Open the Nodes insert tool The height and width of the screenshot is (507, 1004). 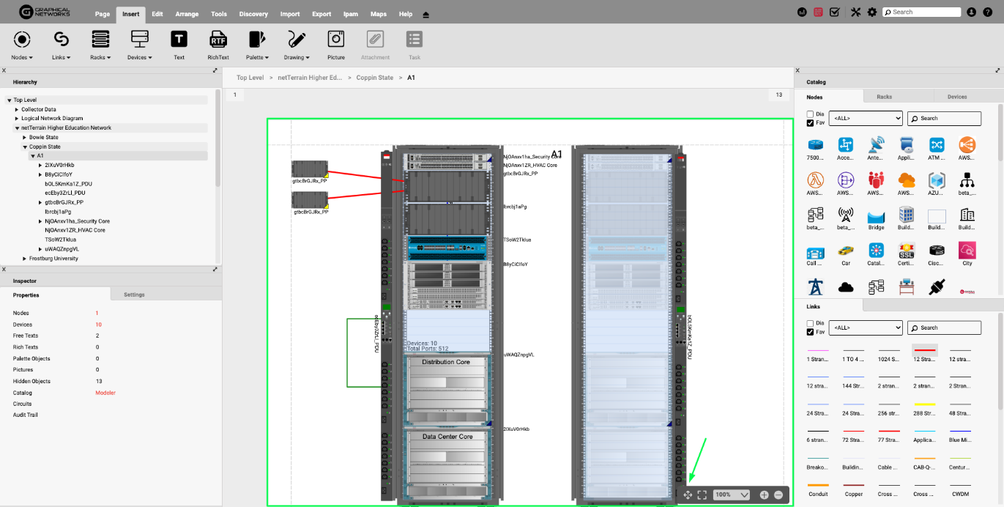(22, 40)
